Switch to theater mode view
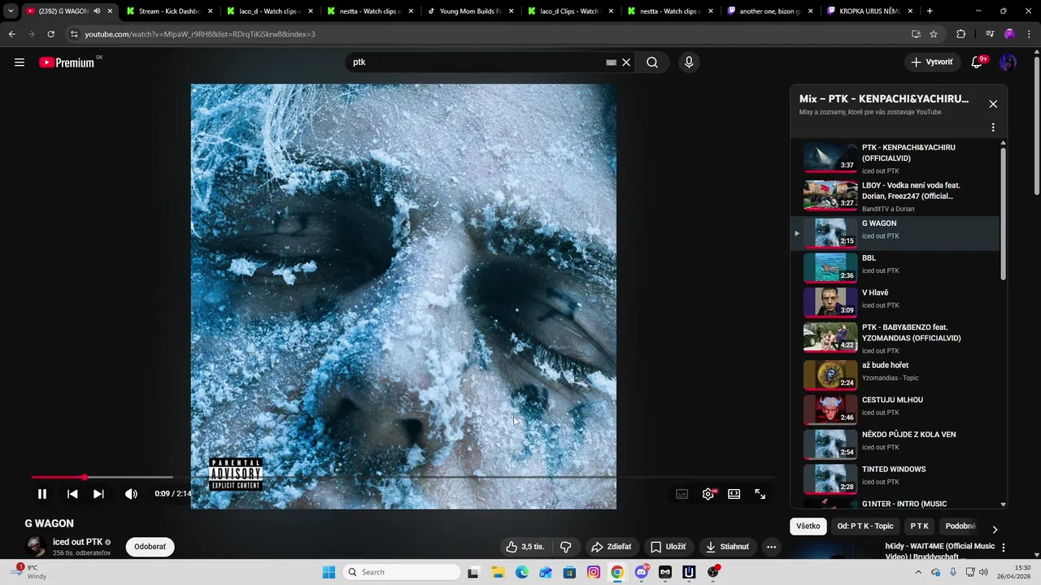The image size is (1041, 585). click(734, 494)
